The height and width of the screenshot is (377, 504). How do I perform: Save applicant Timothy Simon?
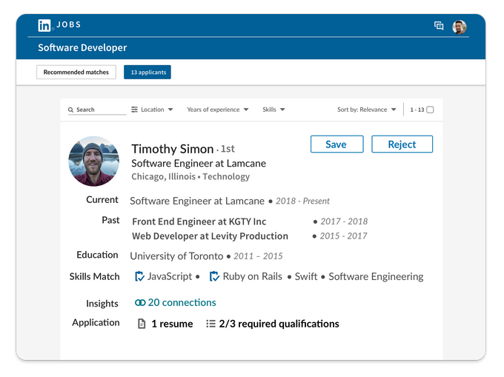click(336, 144)
